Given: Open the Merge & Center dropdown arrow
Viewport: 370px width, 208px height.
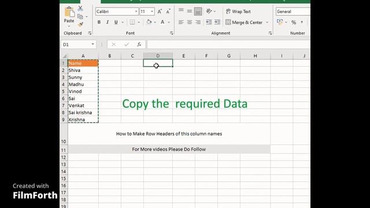Looking at the screenshot, I should 267,23.
